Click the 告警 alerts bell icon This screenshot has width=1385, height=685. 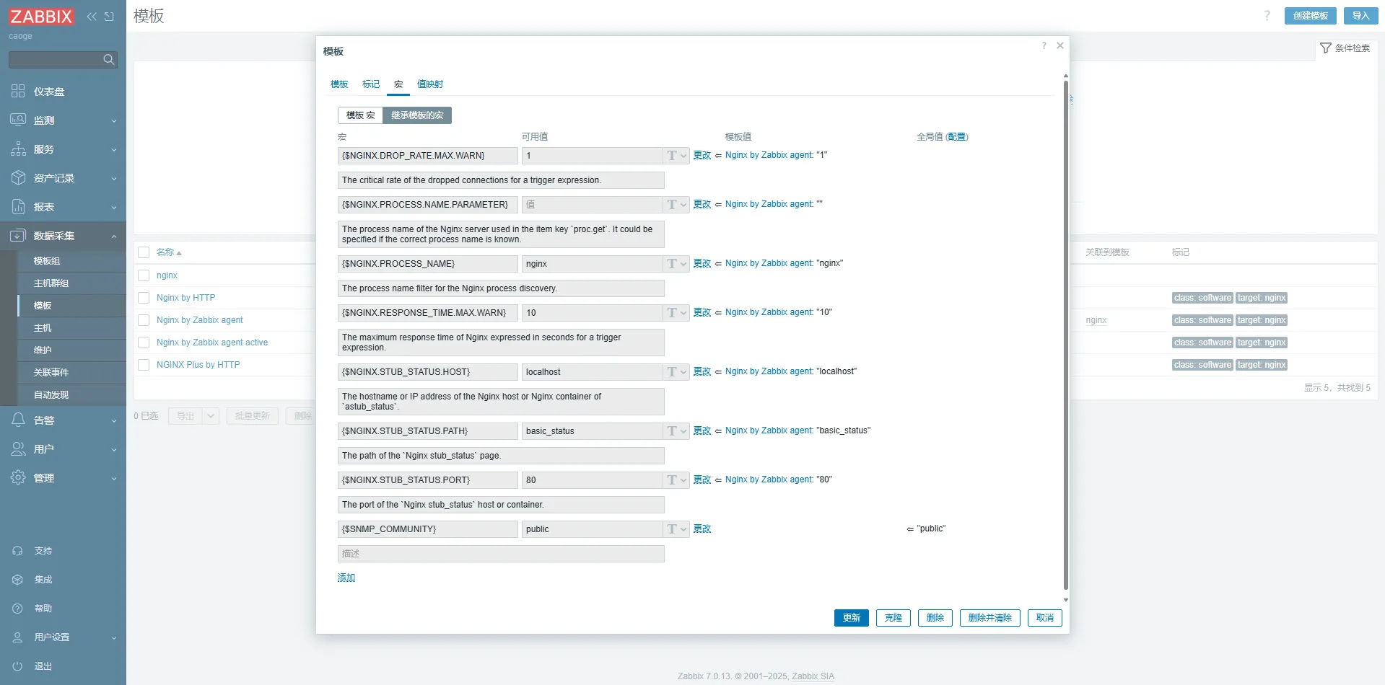pyautogui.click(x=18, y=420)
